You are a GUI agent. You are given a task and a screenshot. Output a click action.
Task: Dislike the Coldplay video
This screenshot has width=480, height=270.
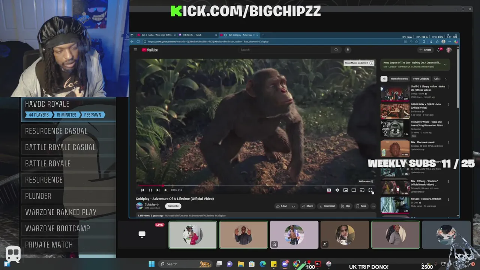pos(294,206)
